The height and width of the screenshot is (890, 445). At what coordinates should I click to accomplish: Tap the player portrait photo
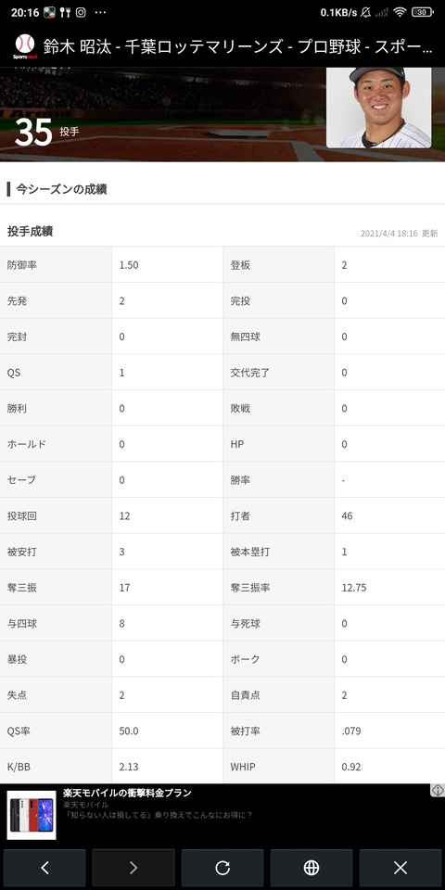coord(378,108)
